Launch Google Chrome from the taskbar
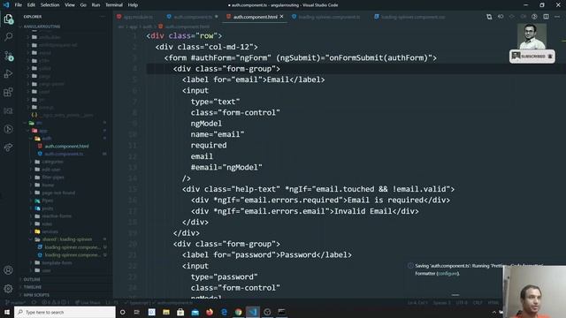566x318 pixels. (x=238, y=312)
